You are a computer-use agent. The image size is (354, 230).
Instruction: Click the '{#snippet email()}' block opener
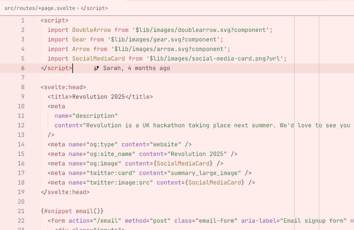[72, 211]
